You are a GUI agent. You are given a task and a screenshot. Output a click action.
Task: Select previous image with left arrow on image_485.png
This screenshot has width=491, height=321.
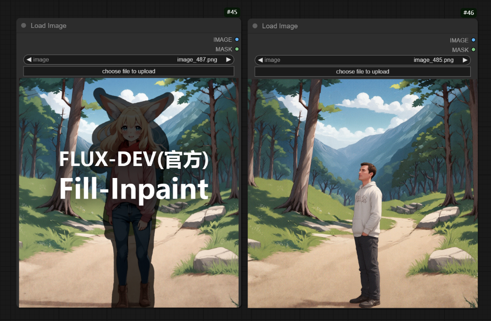(x=260, y=60)
